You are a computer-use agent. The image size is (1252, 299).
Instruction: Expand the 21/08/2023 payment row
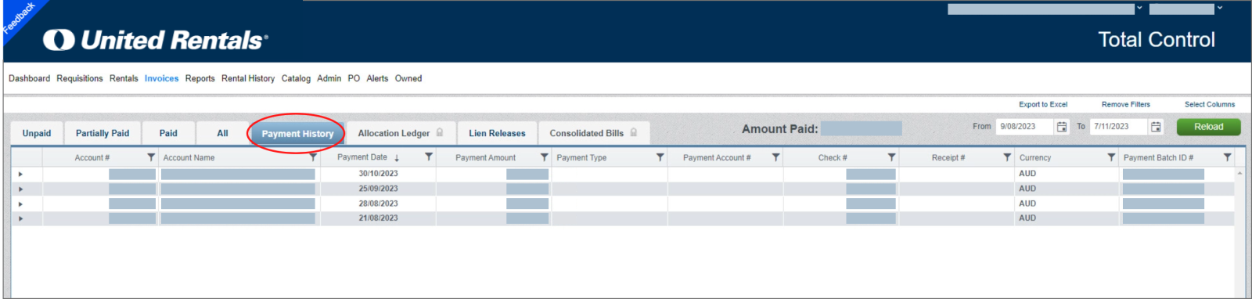pyautogui.click(x=20, y=218)
